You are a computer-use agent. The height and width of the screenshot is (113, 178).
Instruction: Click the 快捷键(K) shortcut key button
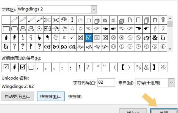click(x=51, y=96)
